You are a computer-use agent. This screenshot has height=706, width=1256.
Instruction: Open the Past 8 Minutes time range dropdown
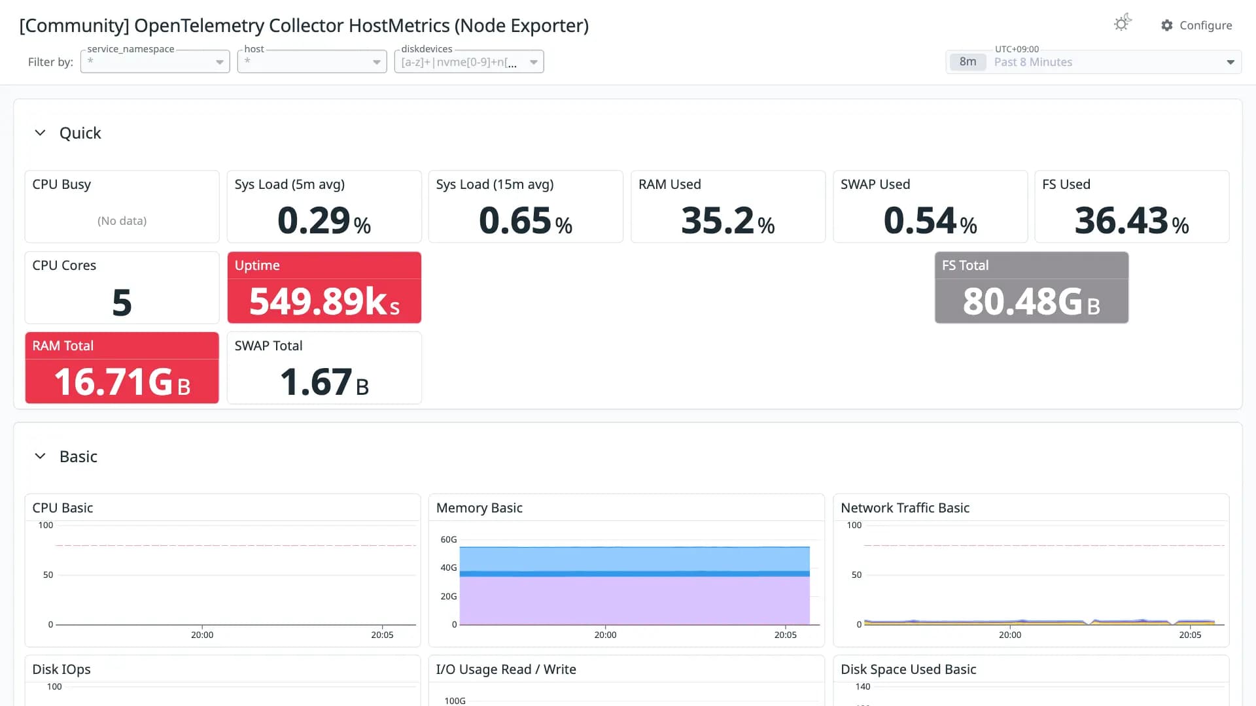click(1094, 62)
